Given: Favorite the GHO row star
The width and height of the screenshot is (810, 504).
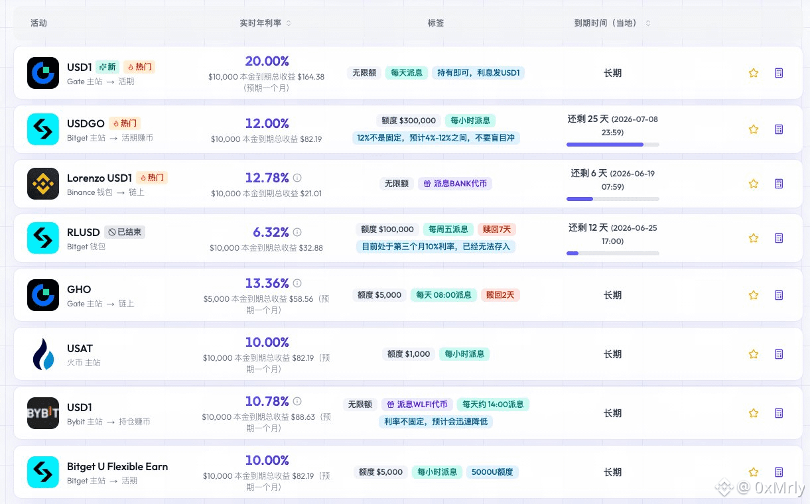Looking at the screenshot, I should (753, 295).
